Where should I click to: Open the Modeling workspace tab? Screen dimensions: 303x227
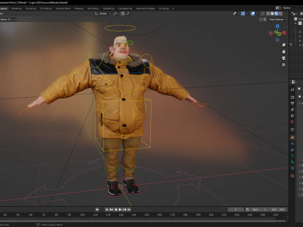coord(16,9)
